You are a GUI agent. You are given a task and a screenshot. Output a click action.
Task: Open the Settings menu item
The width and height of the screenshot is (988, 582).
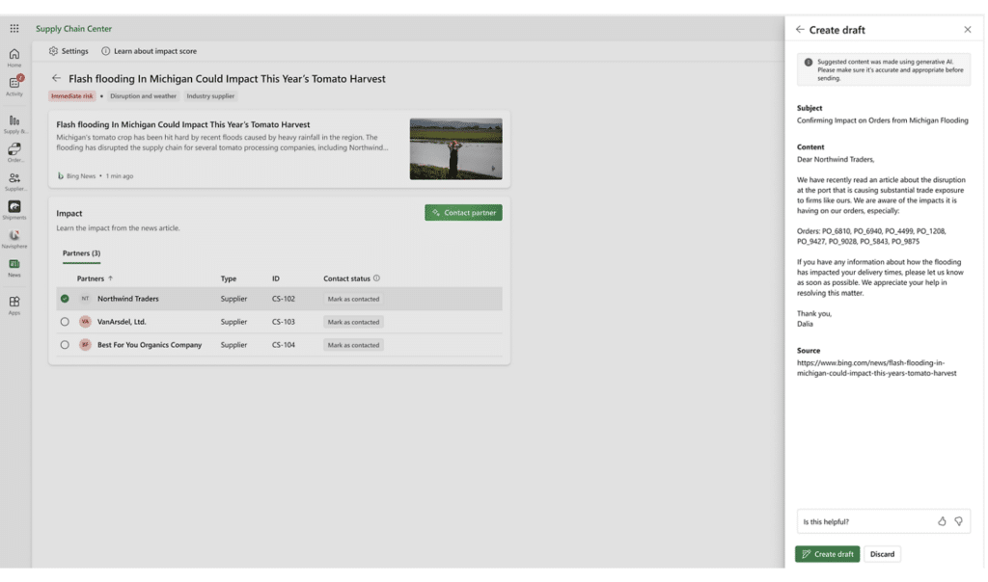(69, 51)
